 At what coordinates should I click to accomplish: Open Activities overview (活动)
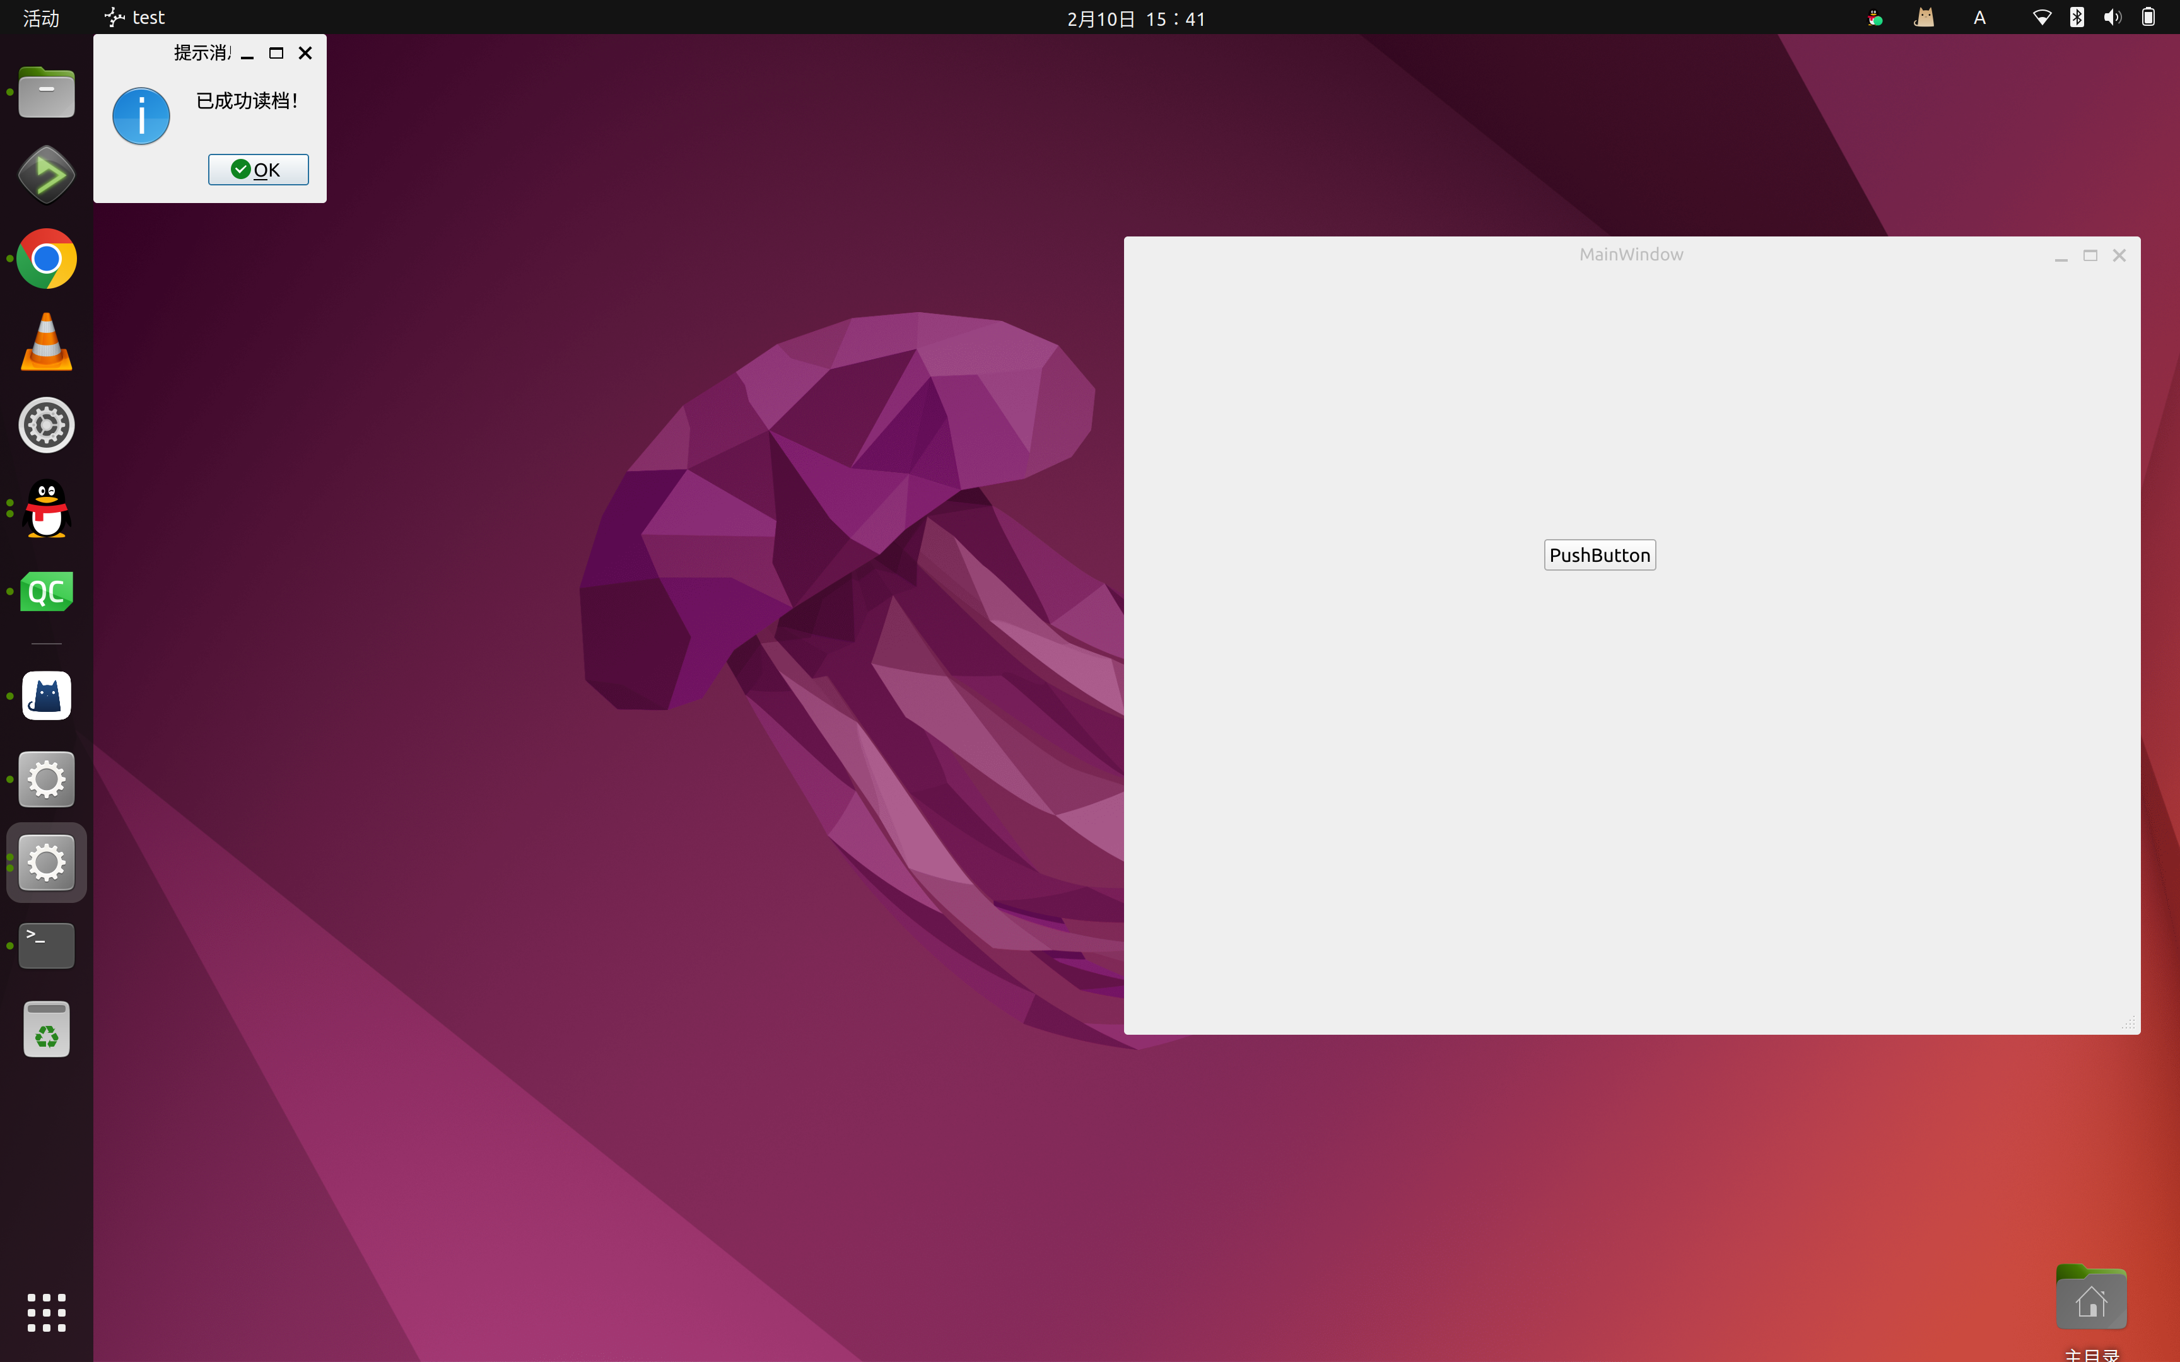(x=40, y=18)
